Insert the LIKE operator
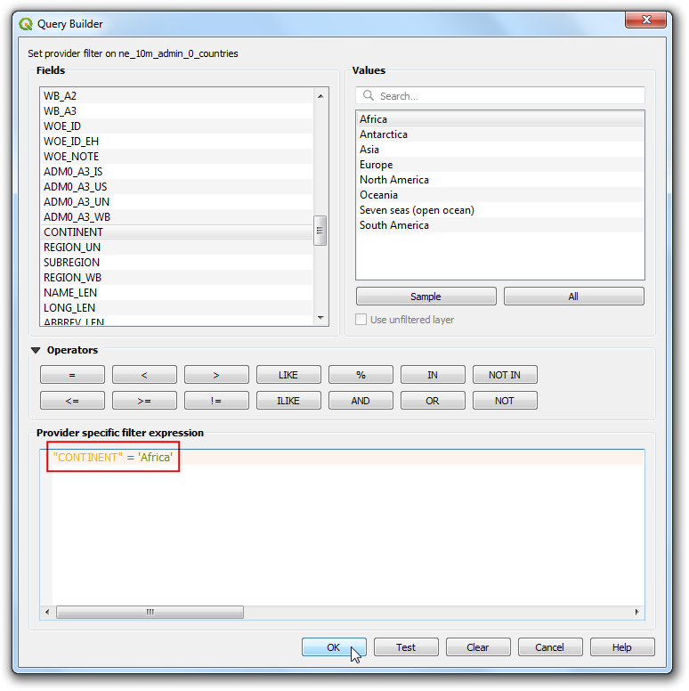The image size is (689, 691). click(x=288, y=375)
